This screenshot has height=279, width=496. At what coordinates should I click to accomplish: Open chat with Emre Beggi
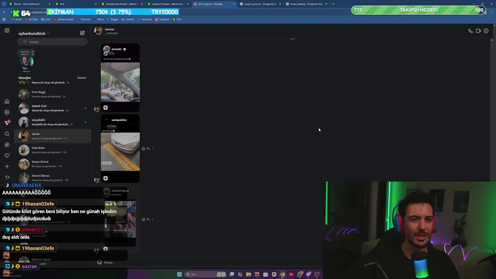click(53, 94)
